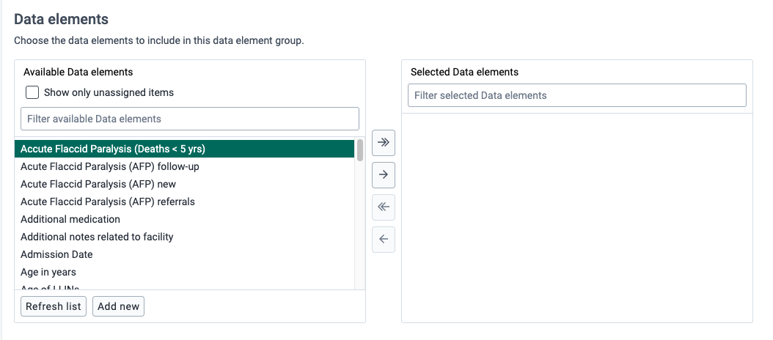773x340 pixels.
Task: Click the Add new button
Action: (x=118, y=306)
